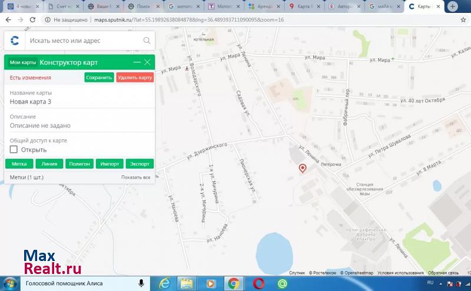Open the 'Мои карты' tab
This screenshot has width=471, height=291.
(22, 62)
